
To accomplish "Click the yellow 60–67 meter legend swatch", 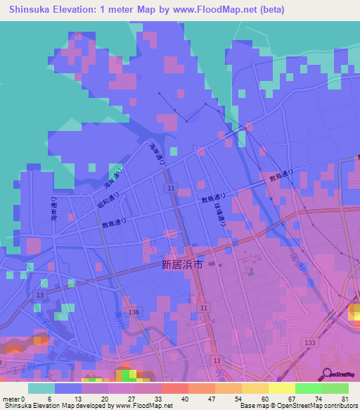I will (x=282, y=389).
